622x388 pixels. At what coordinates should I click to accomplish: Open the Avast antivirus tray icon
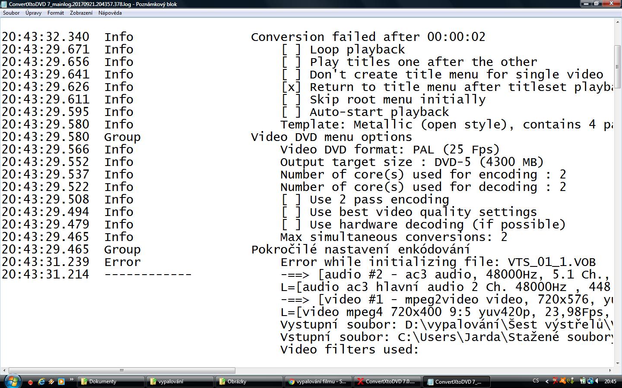563,381
